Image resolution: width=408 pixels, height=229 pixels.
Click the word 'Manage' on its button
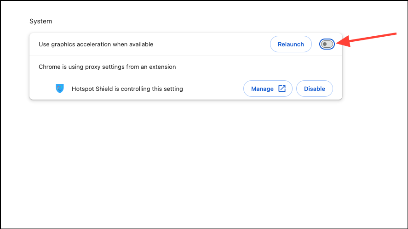coord(262,89)
